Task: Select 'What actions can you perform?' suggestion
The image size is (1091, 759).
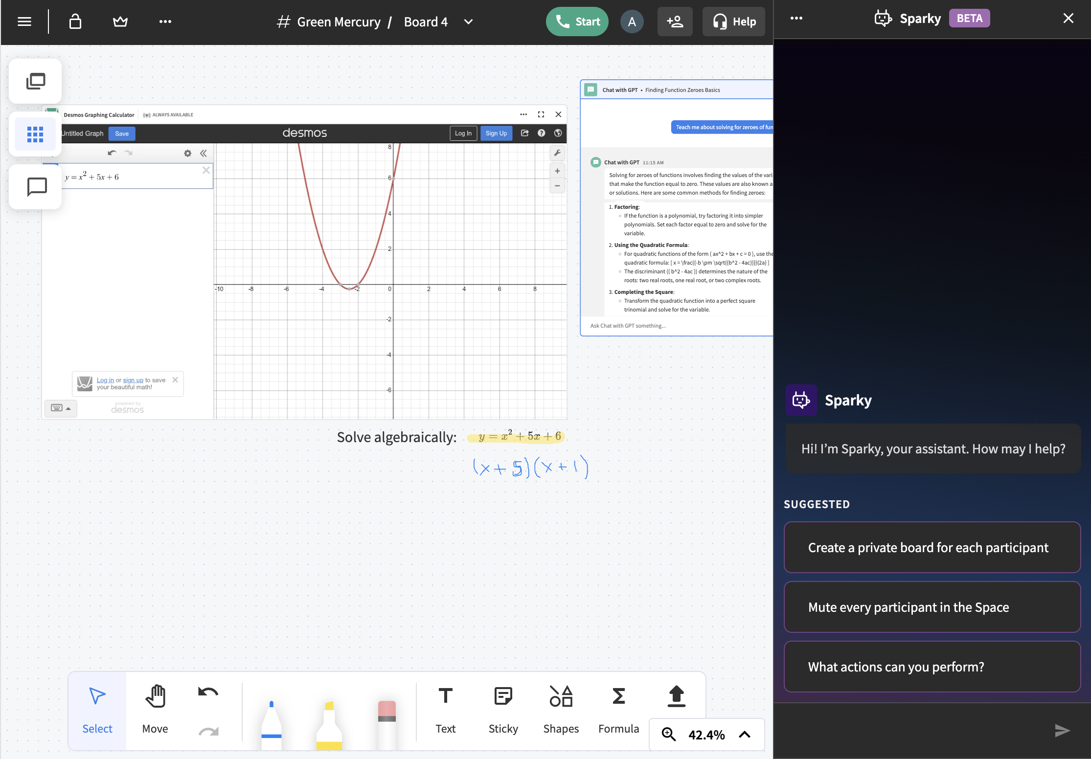Action: tap(932, 667)
